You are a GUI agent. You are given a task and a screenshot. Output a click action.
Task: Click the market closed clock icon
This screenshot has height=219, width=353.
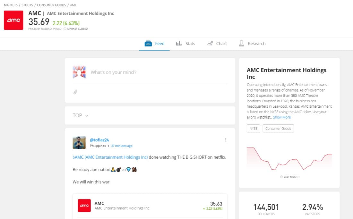pos(65,29)
